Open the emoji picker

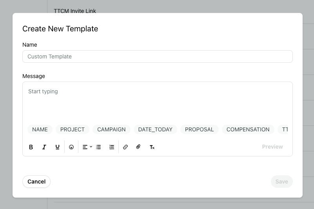71,147
